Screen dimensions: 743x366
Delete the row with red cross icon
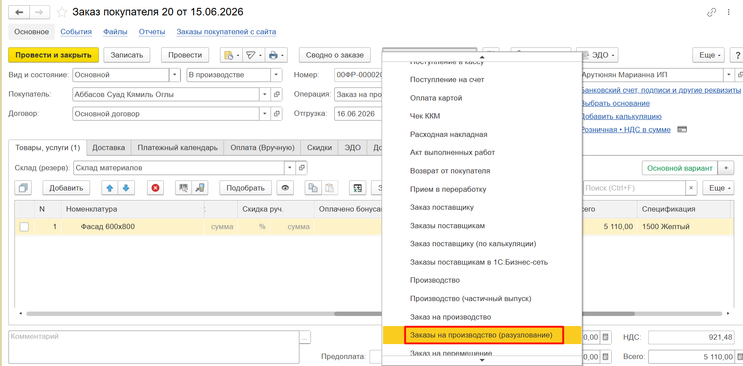click(x=155, y=188)
